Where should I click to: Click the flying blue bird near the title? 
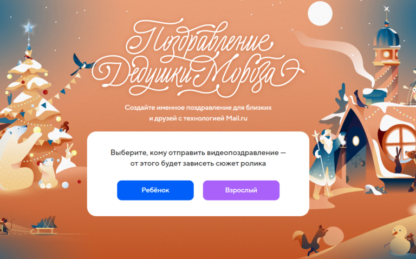(82, 64)
